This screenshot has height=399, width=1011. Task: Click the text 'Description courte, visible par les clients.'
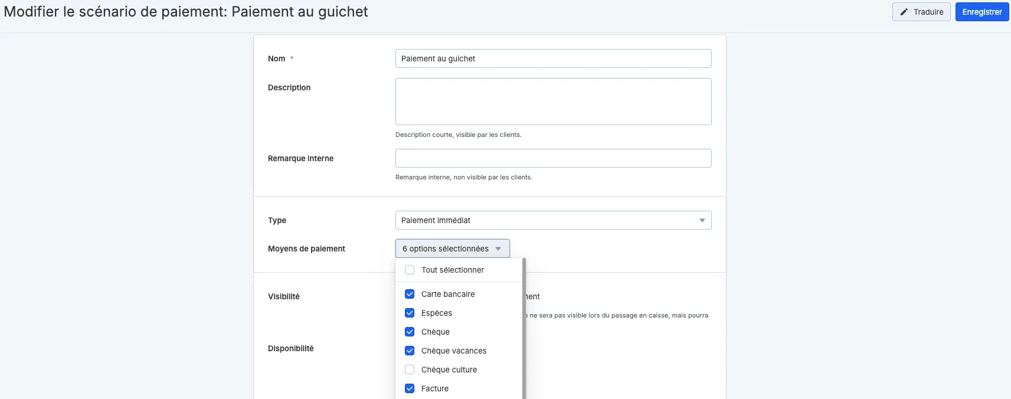point(459,135)
